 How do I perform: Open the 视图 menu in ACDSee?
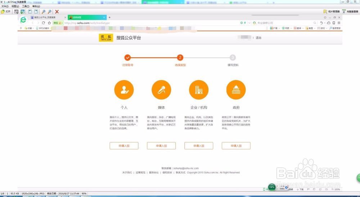pyautogui.click(x=15, y=6)
